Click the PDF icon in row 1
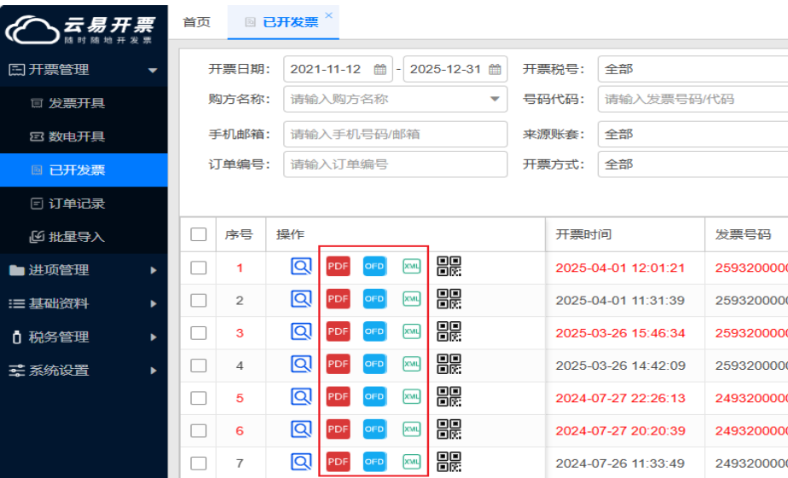Screen dimensions: 788x478 (x=339, y=267)
